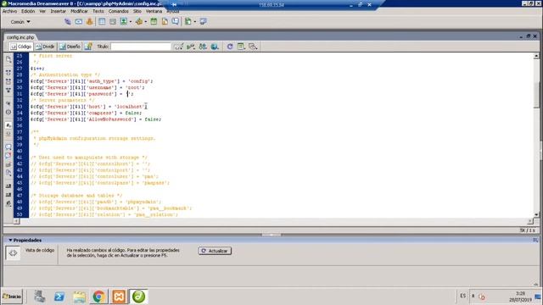Open the Ver menu
This screenshot has height=305, width=543.
pyautogui.click(x=42, y=11)
